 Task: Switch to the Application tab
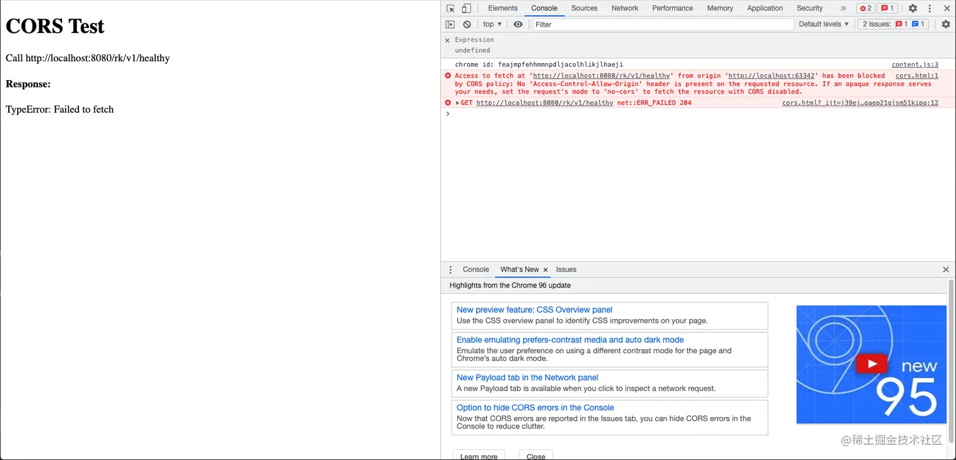pyautogui.click(x=765, y=8)
